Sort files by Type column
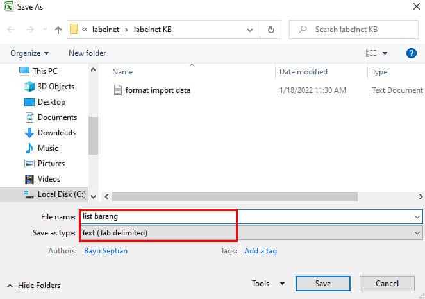The height and width of the screenshot is (299, 425). [x=379, y=72]
